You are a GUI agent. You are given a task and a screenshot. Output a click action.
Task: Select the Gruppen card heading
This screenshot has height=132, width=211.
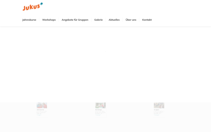click(156, 110)
